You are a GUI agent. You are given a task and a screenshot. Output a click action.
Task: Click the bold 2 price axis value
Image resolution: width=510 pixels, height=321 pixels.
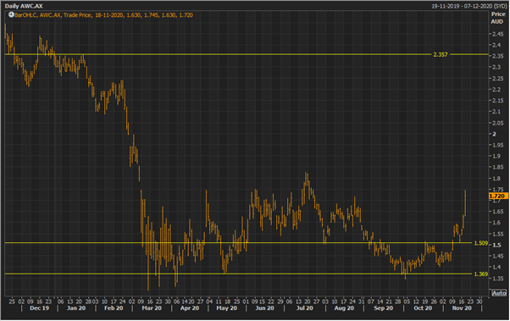click(495, 134)
